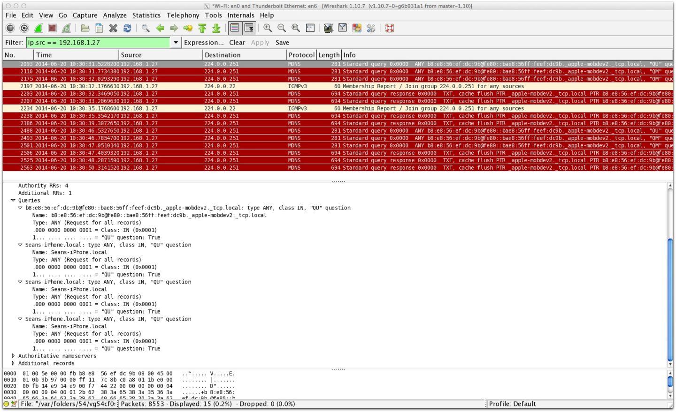Click the Expression... button

[204, 43]
